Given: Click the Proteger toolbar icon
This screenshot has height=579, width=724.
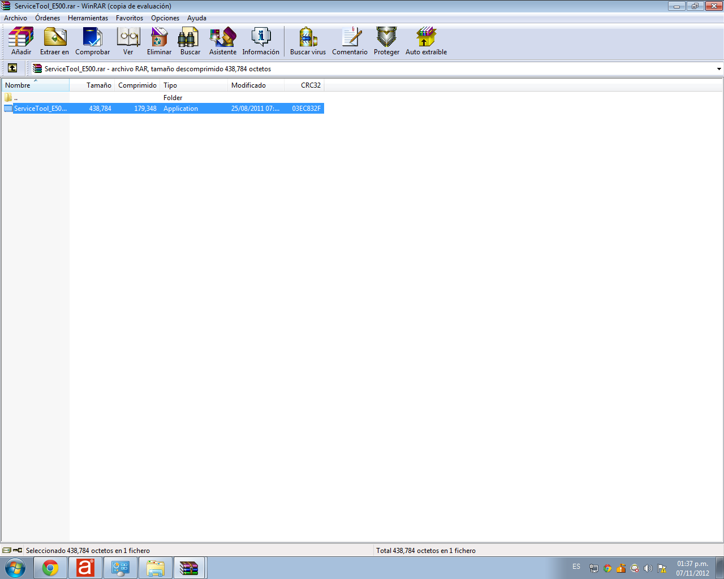Looking at the screenshot, I should pyautogui.click(x=386, y=41).
